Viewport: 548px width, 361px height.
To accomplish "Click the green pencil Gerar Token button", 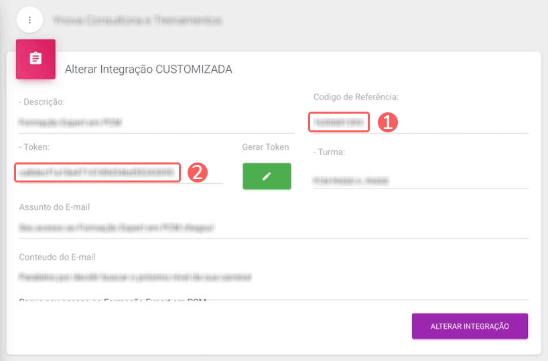I will pyautogui.click(x=267, y=176).
